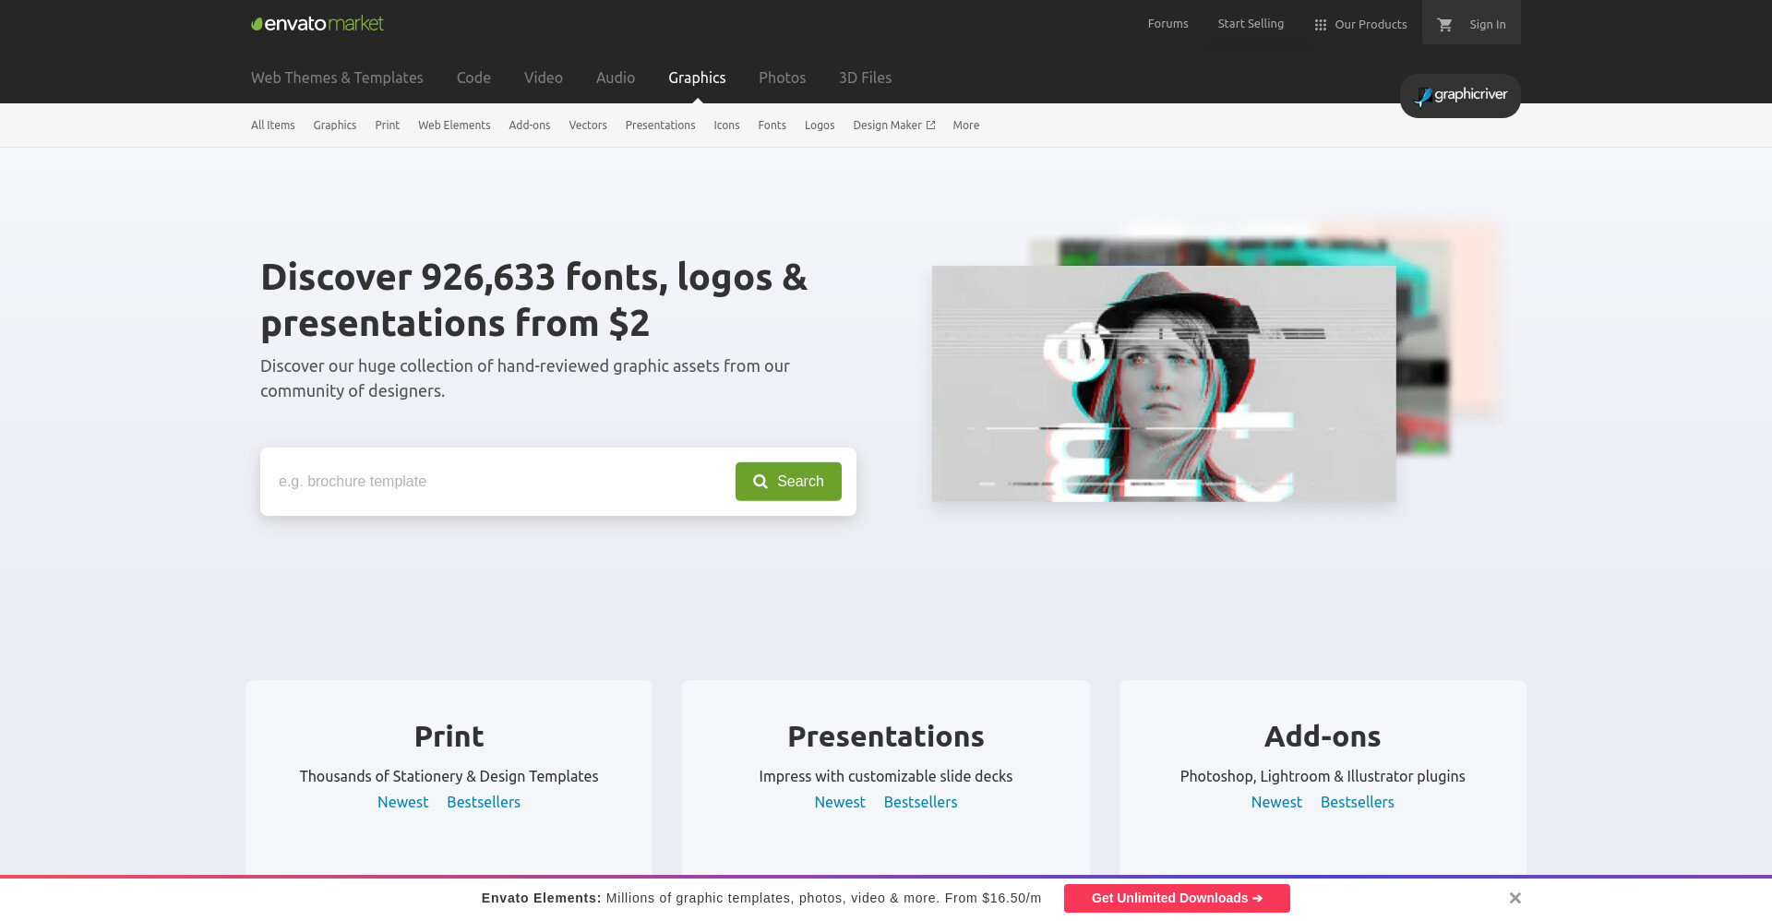
Task: Select the Photos category tab
Action: [x=782, y=78]
